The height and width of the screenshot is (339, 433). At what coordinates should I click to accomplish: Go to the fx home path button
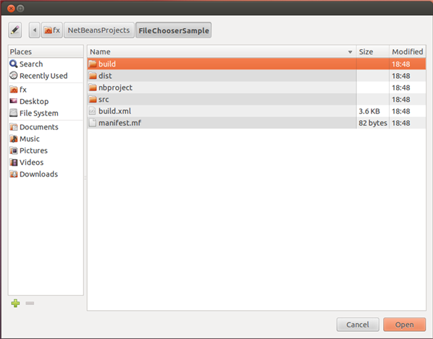tap(52, 30)
